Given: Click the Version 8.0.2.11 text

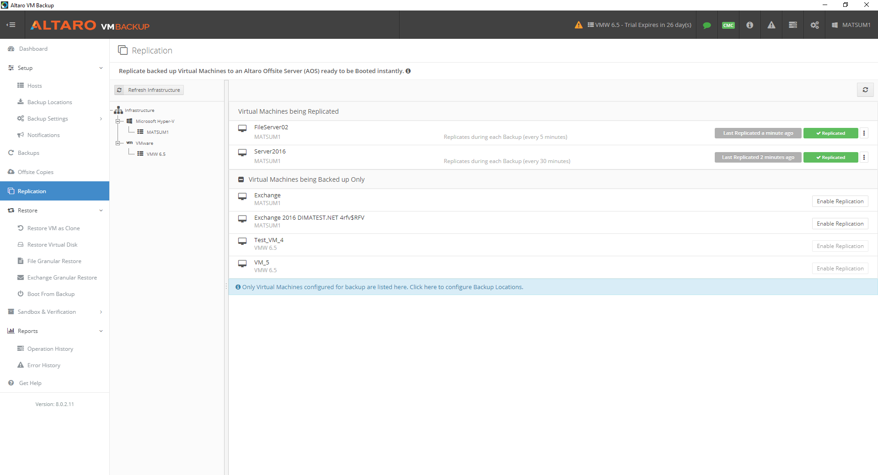Looking at the screenshot, I should (x=54, y=404).
